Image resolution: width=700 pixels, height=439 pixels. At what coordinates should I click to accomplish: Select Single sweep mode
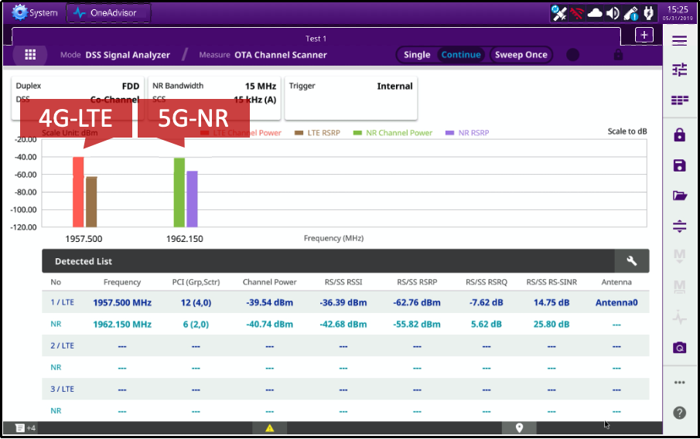pos(417,55)
